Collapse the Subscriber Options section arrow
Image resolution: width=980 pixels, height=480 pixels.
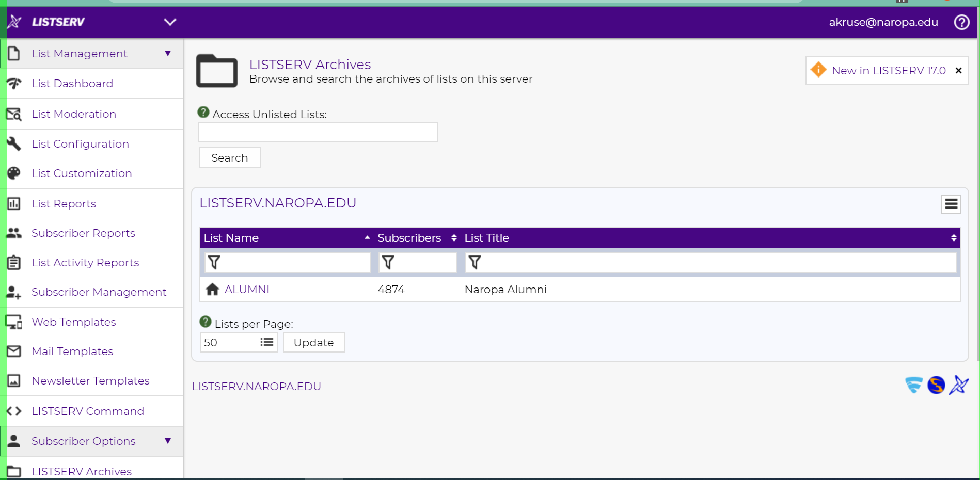click(168, 441)
